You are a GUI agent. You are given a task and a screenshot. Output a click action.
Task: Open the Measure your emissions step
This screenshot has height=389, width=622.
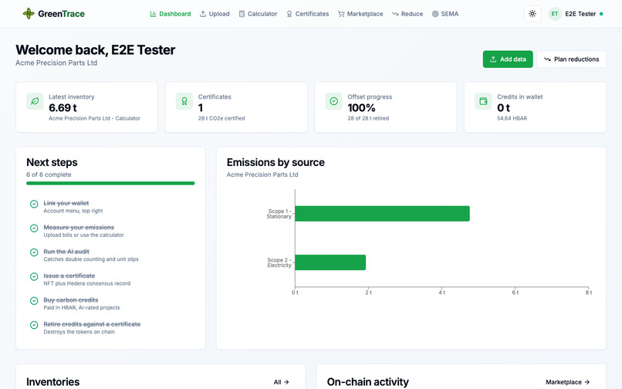(x=110, y=231)
